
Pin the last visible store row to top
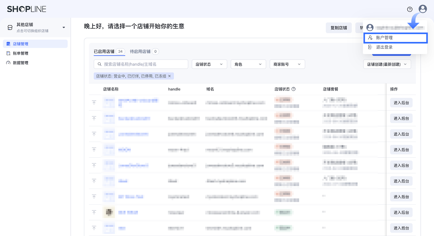click(x=94, y=228)
